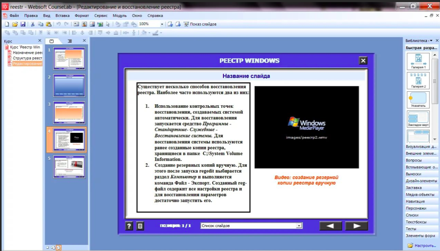The height and width of the screenshot is (251, 440).
Task: Close the slide player with the X button
Action: coord(363,60)
